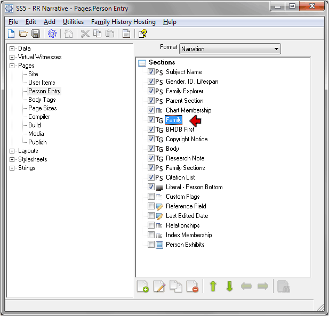Screen dimensions: 329x316
Task: Click the Edit section pencil icon
Action: coord(159,286)
